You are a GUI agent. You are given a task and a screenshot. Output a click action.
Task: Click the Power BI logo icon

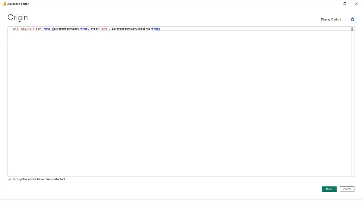(x=4, y=4)
